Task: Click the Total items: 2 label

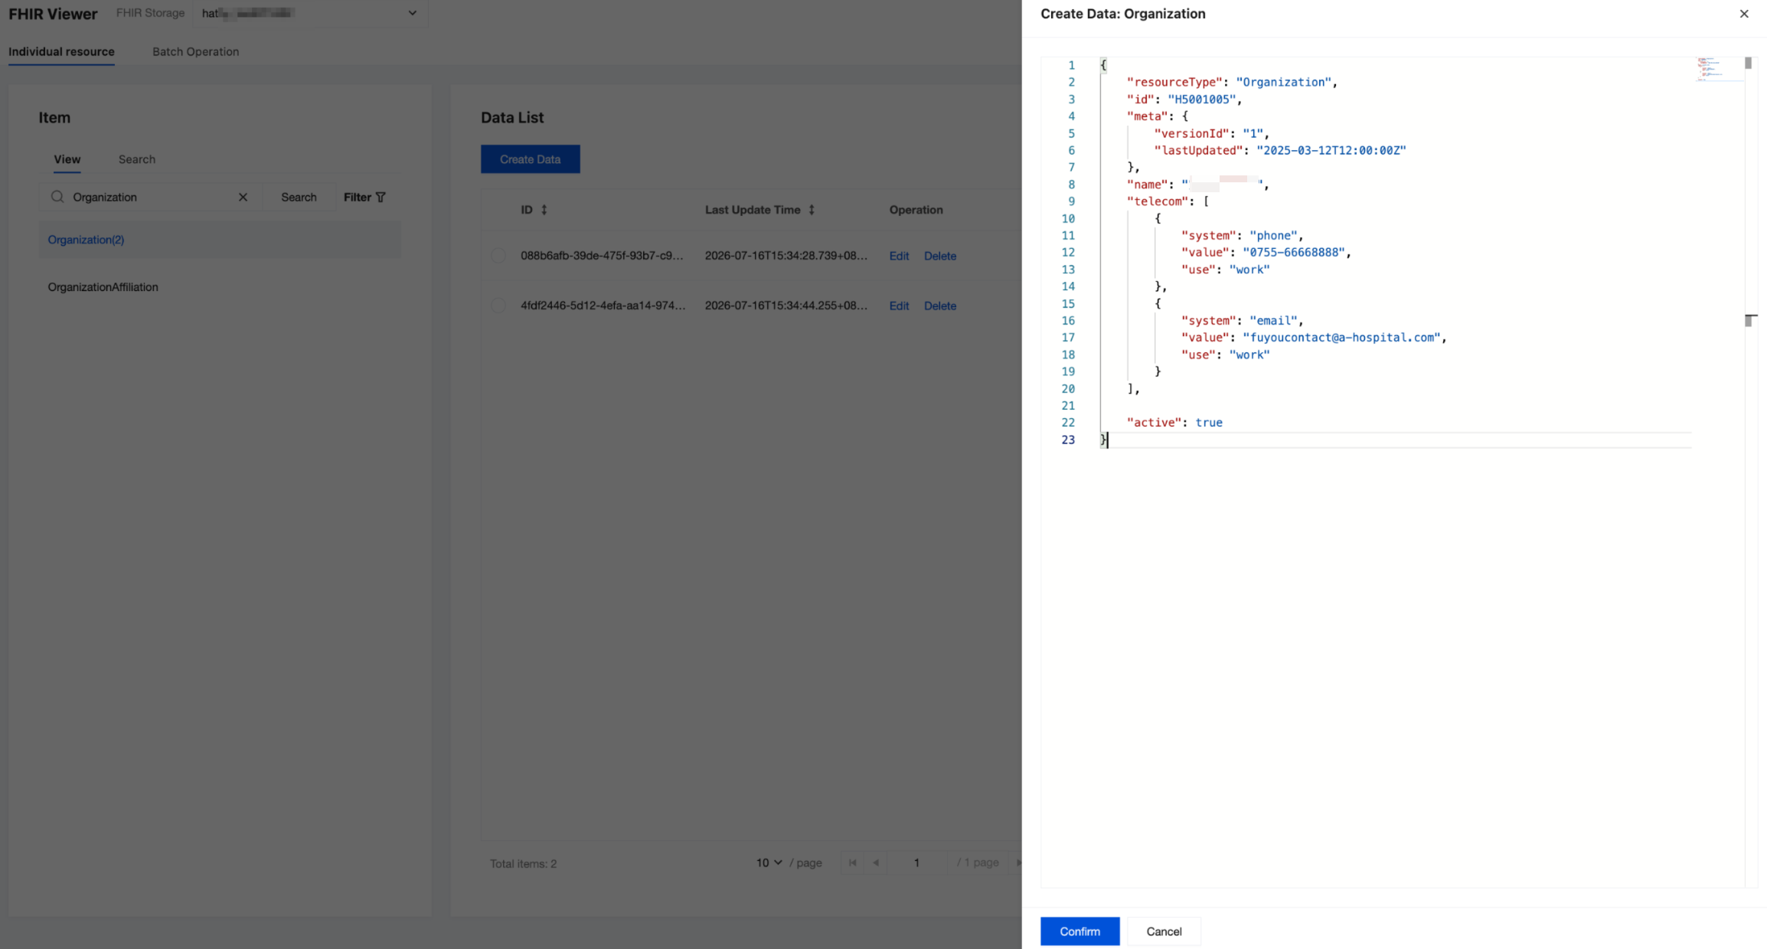Action: click(524, 863)
